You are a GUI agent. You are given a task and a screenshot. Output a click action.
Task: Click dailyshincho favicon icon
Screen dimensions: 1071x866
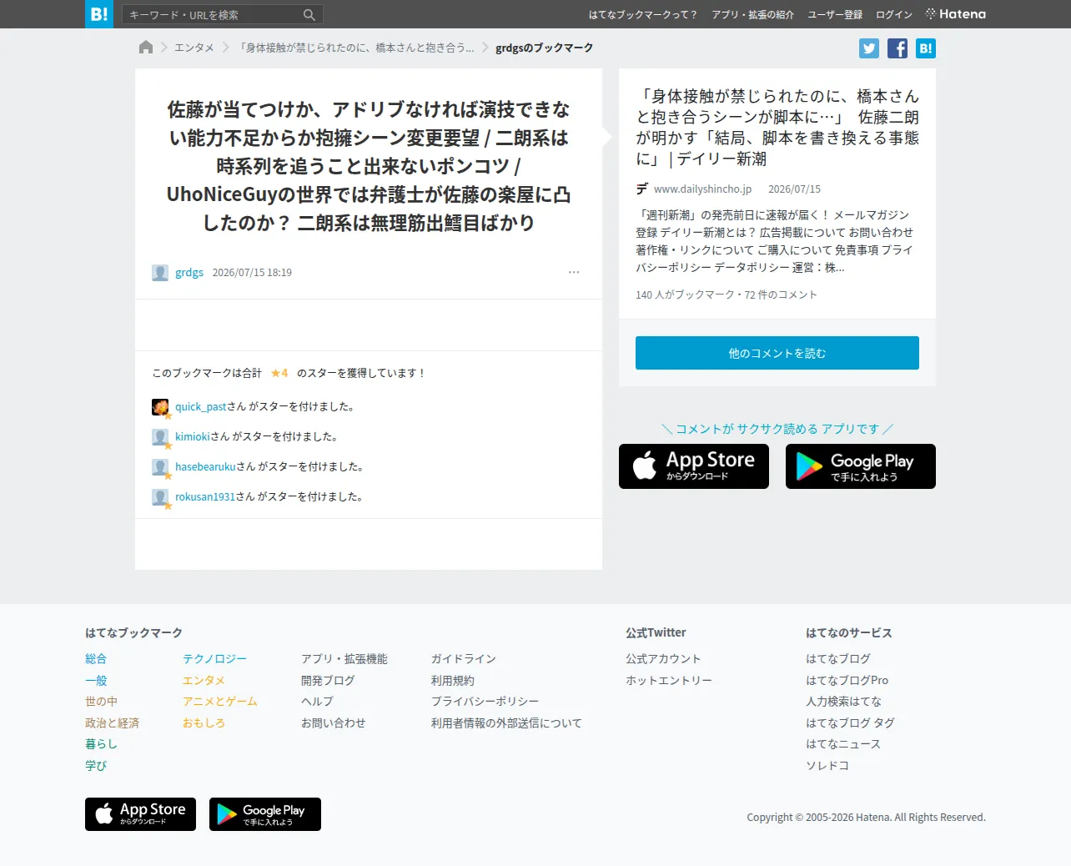coord(642,189)
